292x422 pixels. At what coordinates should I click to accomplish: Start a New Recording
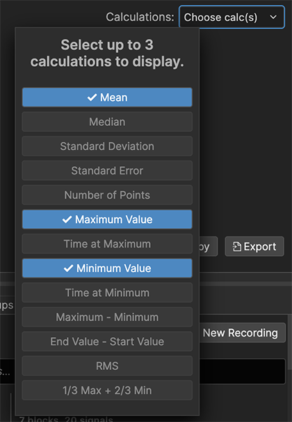point(242,332)
